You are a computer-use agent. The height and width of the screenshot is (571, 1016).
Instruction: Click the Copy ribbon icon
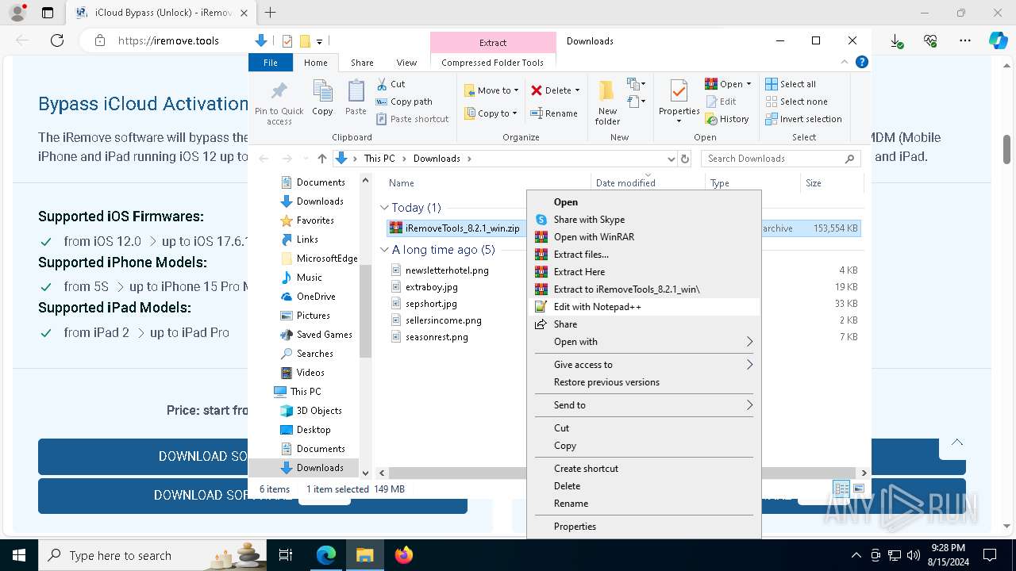[x=322, y=98]
